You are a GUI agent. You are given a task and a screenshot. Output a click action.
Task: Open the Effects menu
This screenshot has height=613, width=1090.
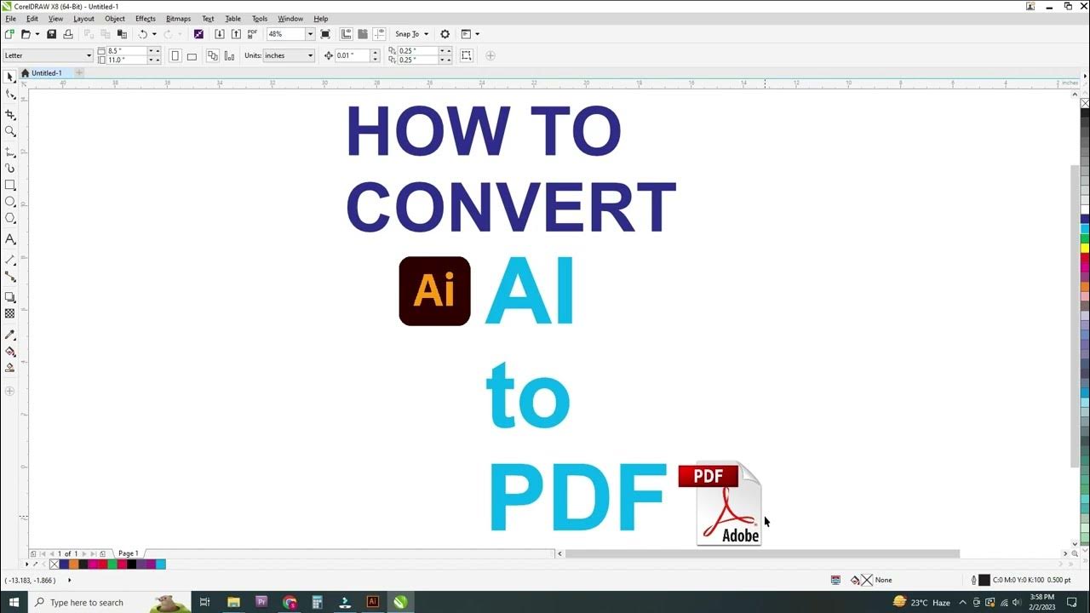(146, 19)
